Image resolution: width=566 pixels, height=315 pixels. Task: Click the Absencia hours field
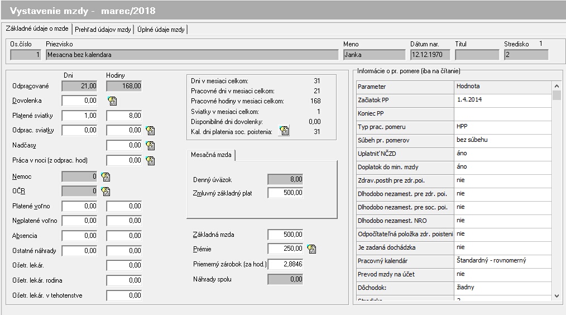coord(124,236)
